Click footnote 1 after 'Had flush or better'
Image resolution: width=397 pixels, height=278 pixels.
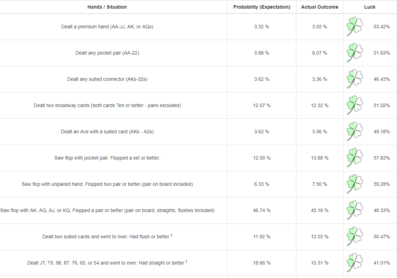point(172,235)
